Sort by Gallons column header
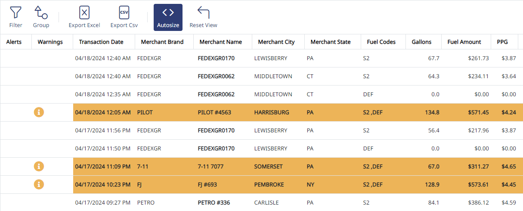523x211 pixels. tap(421, 42)
